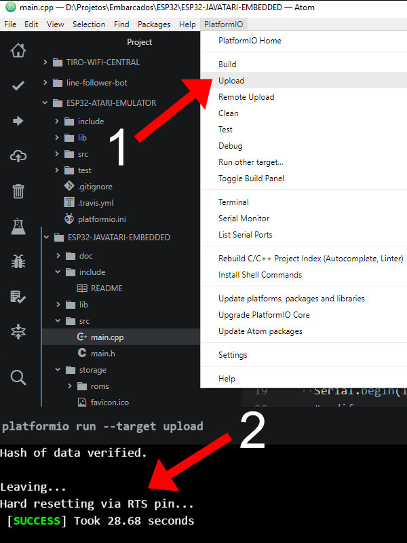Select Toggle Build Panel menu entry
The height and width of the screenshot is (543, 407).
point(251,179)
